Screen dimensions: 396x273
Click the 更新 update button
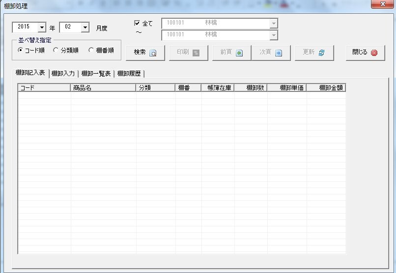314,53
